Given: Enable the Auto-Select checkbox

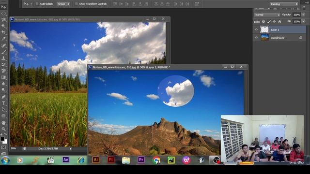Looking at the screenshot, I should coord(37,4).
